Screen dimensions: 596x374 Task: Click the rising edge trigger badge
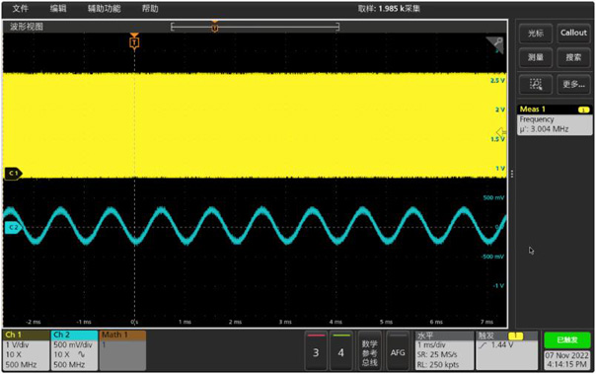point(506,349)
